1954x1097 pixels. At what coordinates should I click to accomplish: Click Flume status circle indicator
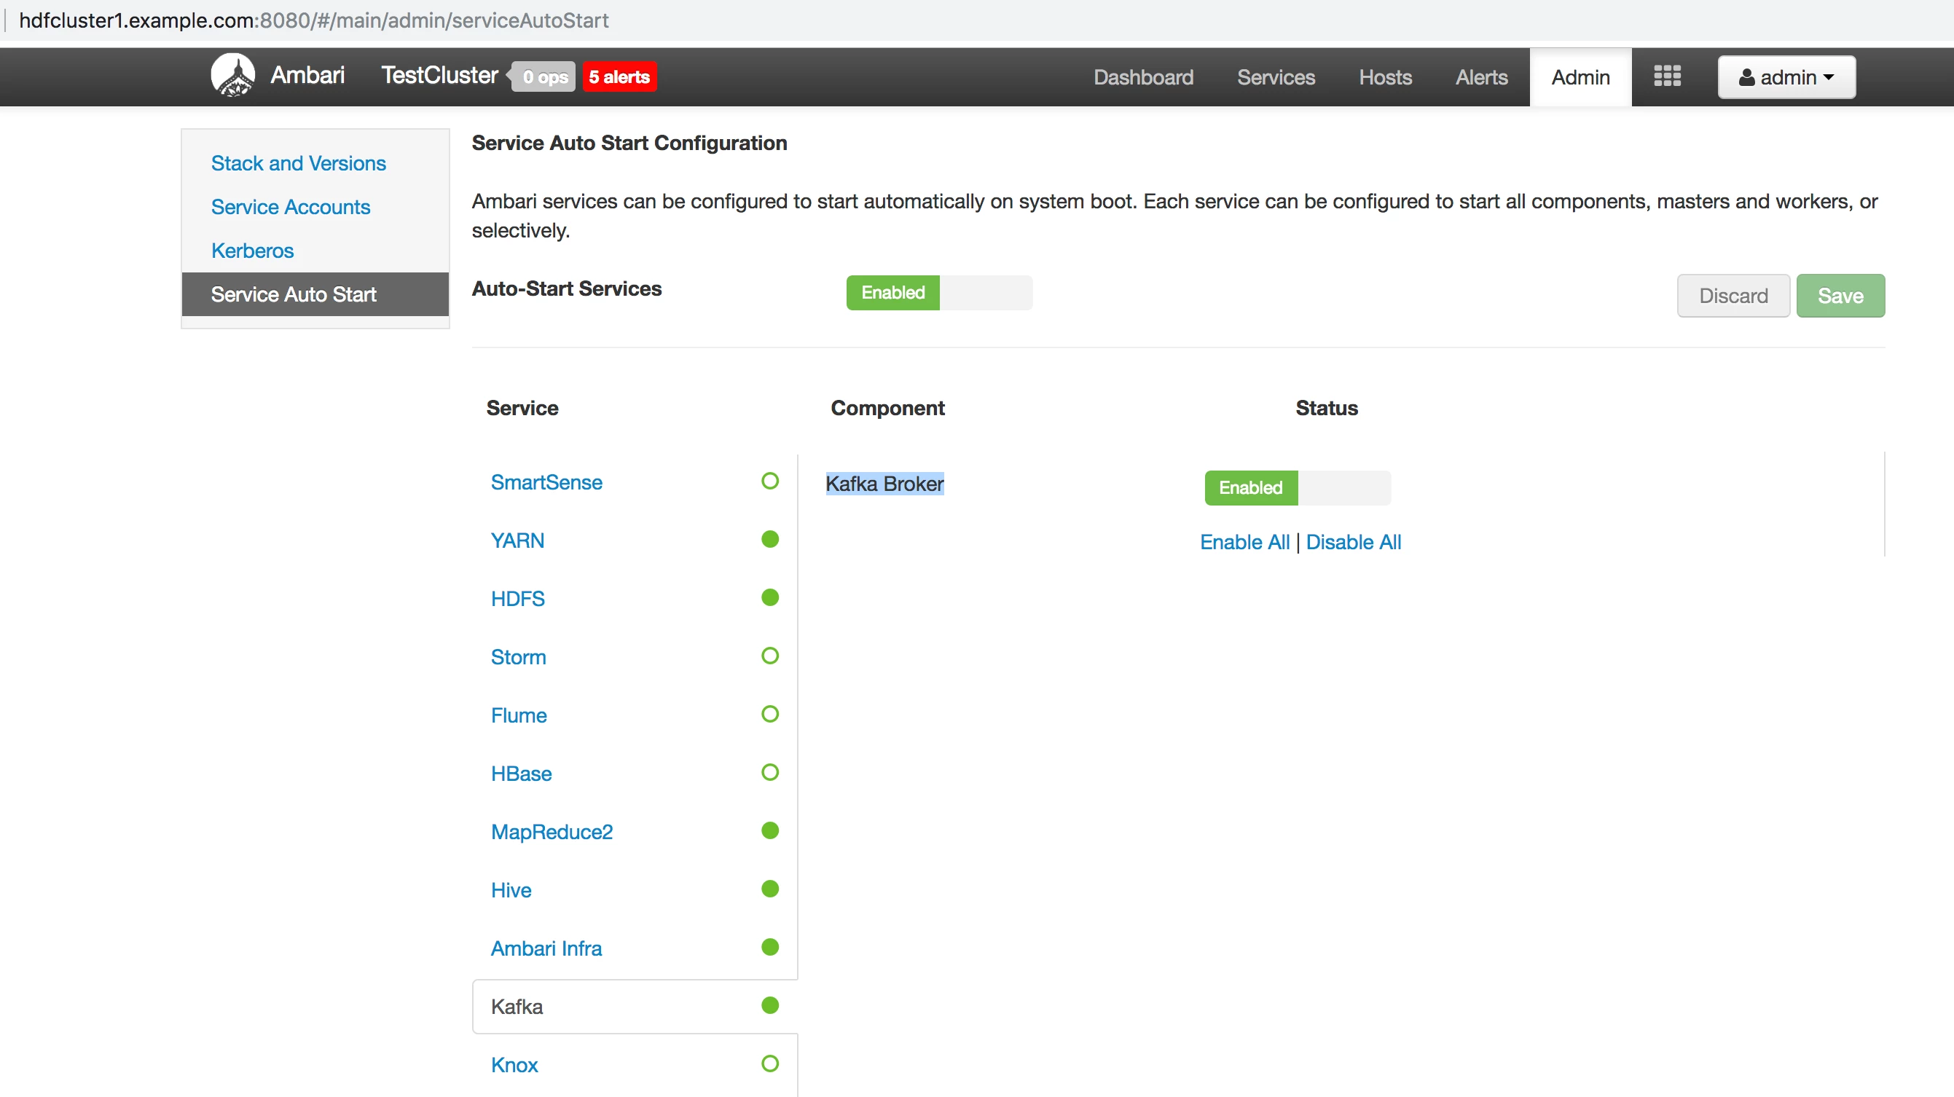770,714
